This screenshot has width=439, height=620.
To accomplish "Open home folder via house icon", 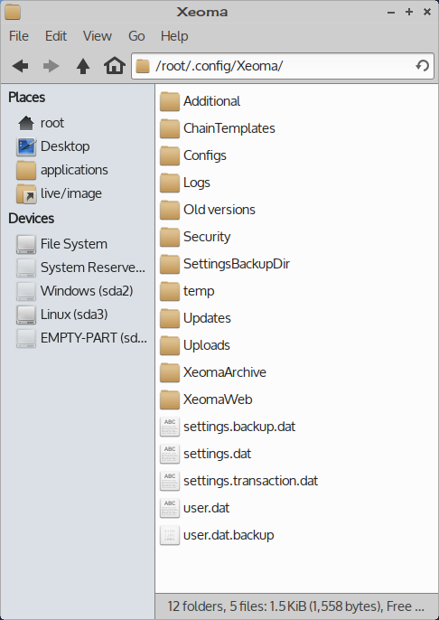I will (115, 65).
